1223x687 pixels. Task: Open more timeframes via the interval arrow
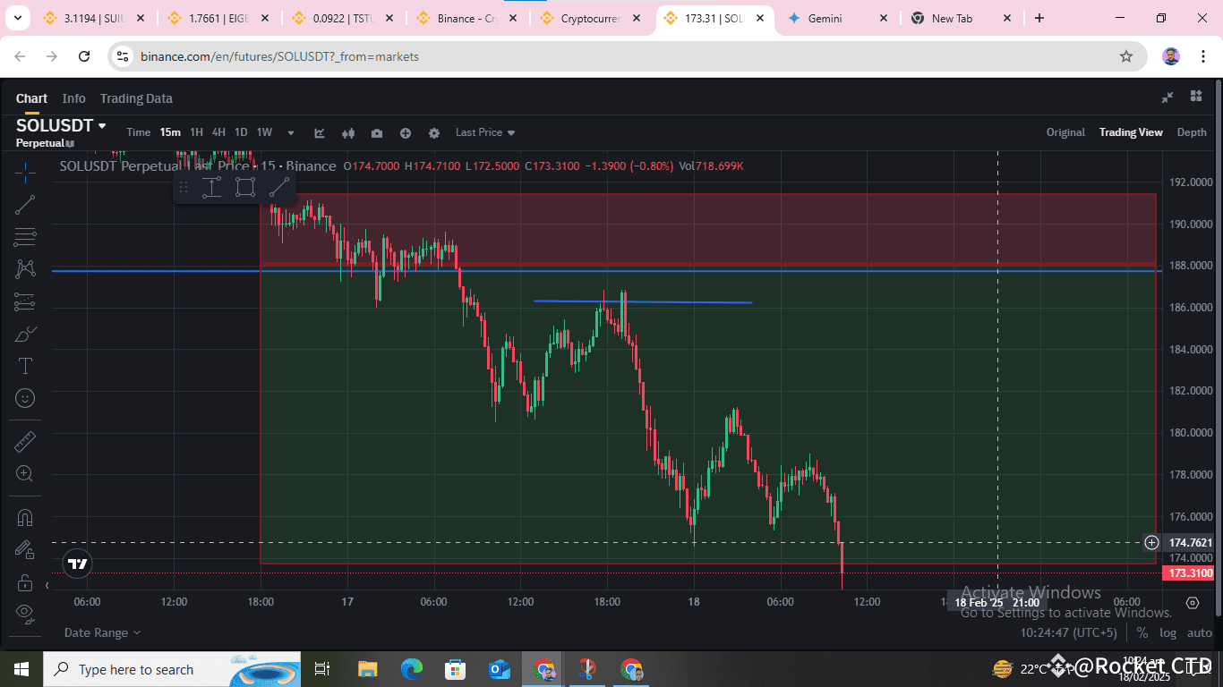point(290,132)
